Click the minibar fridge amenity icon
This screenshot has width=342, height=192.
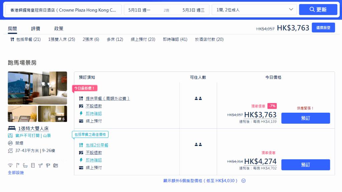tap(33, 165)
